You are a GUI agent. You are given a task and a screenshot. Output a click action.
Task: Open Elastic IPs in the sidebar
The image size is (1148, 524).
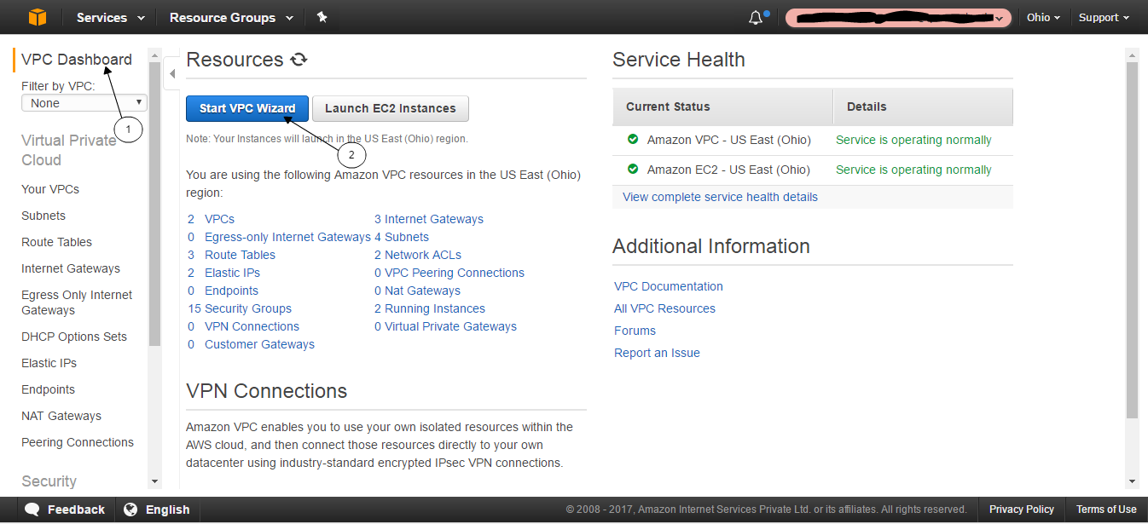pos(49,363)
